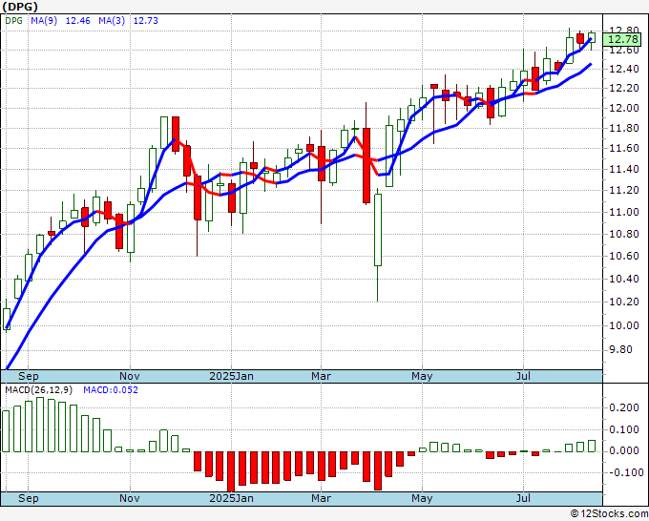Click the current price tag 12.78
Viewport: 649px width, 521px height.
coord(624,39)
